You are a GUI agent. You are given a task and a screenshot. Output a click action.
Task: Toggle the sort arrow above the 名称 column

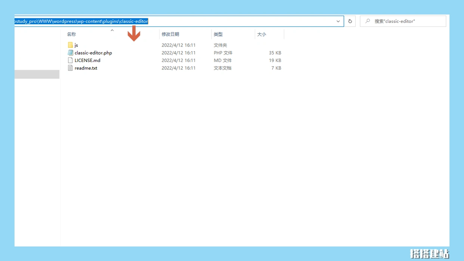[112, 30]
